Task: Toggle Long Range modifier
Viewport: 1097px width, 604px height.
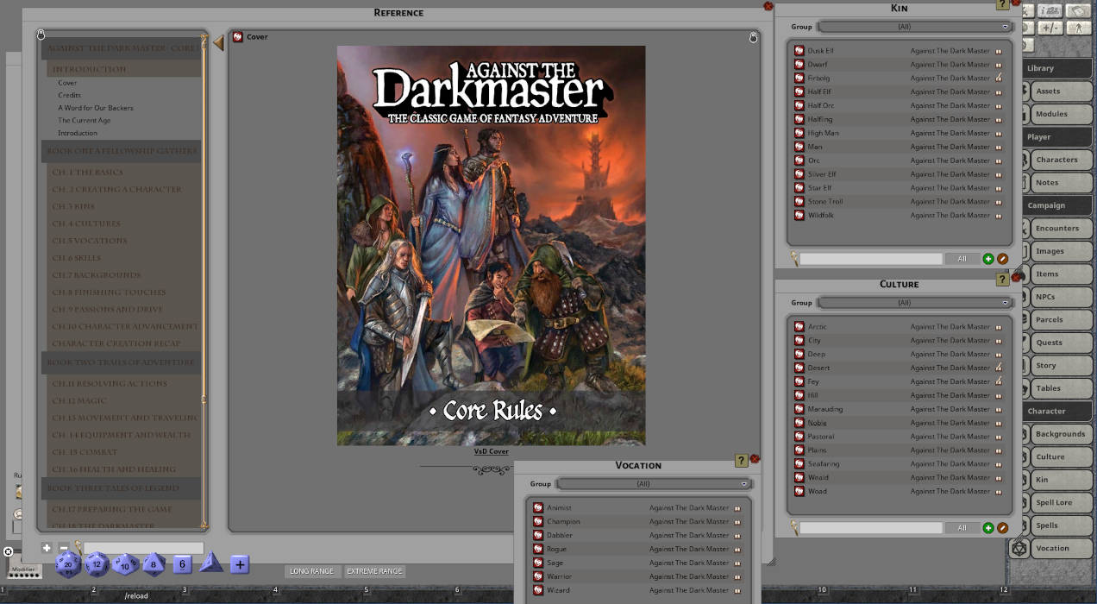Action: (x=311, y=571)
